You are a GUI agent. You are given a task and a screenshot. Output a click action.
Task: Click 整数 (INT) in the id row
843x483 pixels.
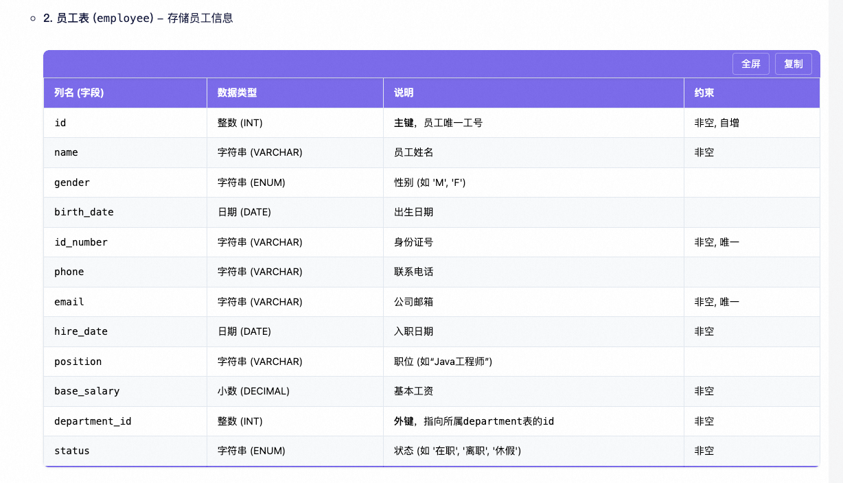tap(295, 123)
